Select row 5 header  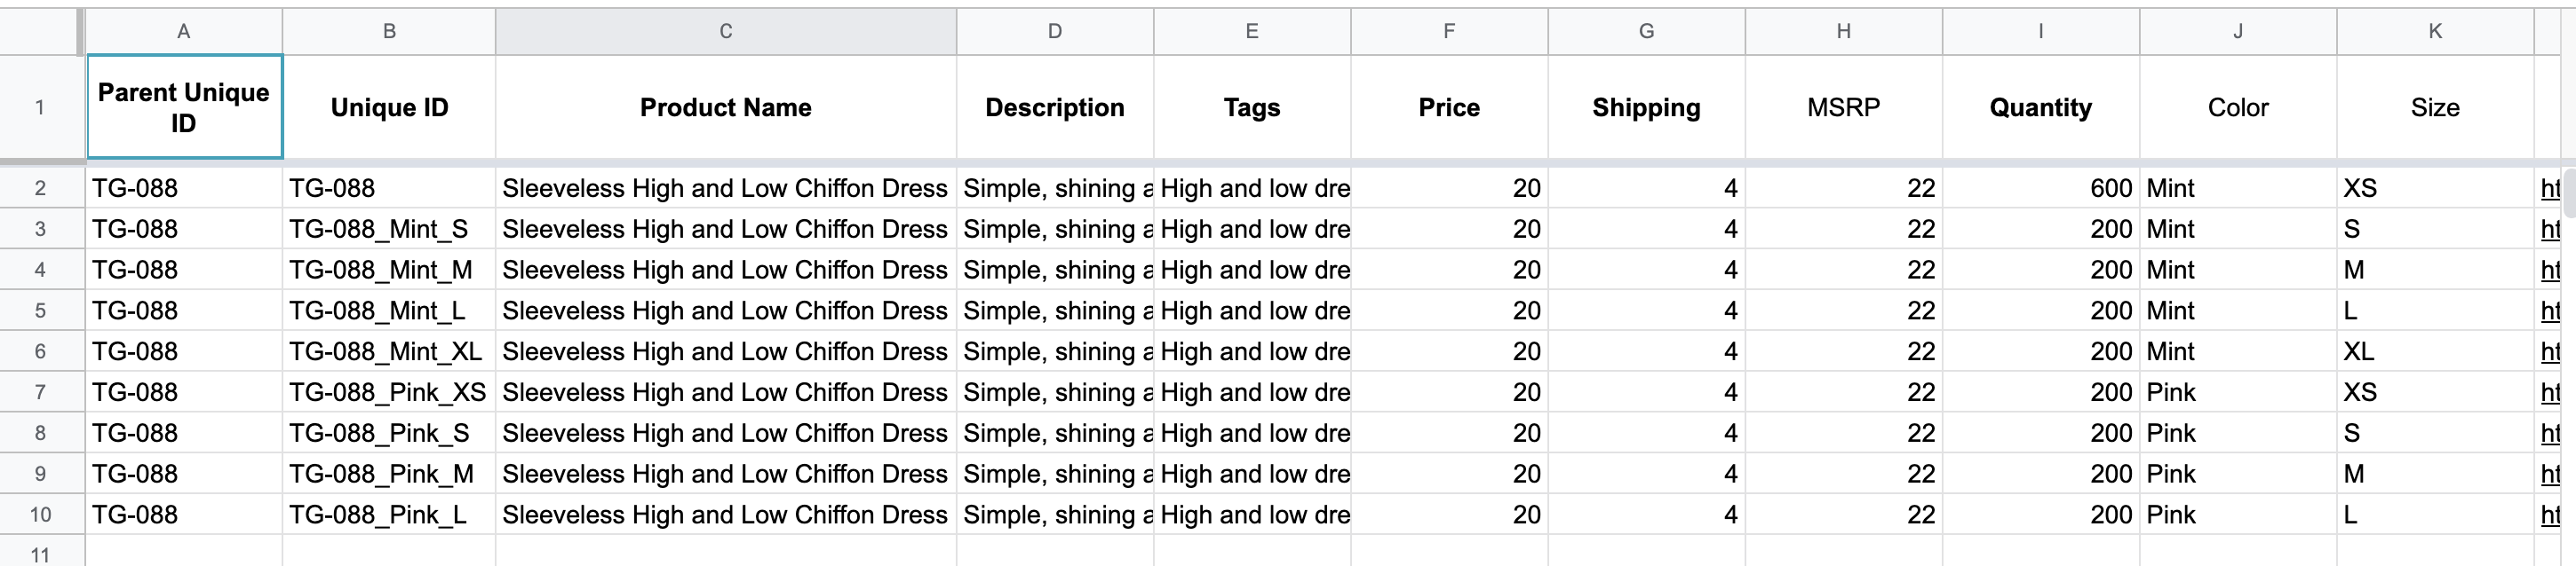coord(40,311)
